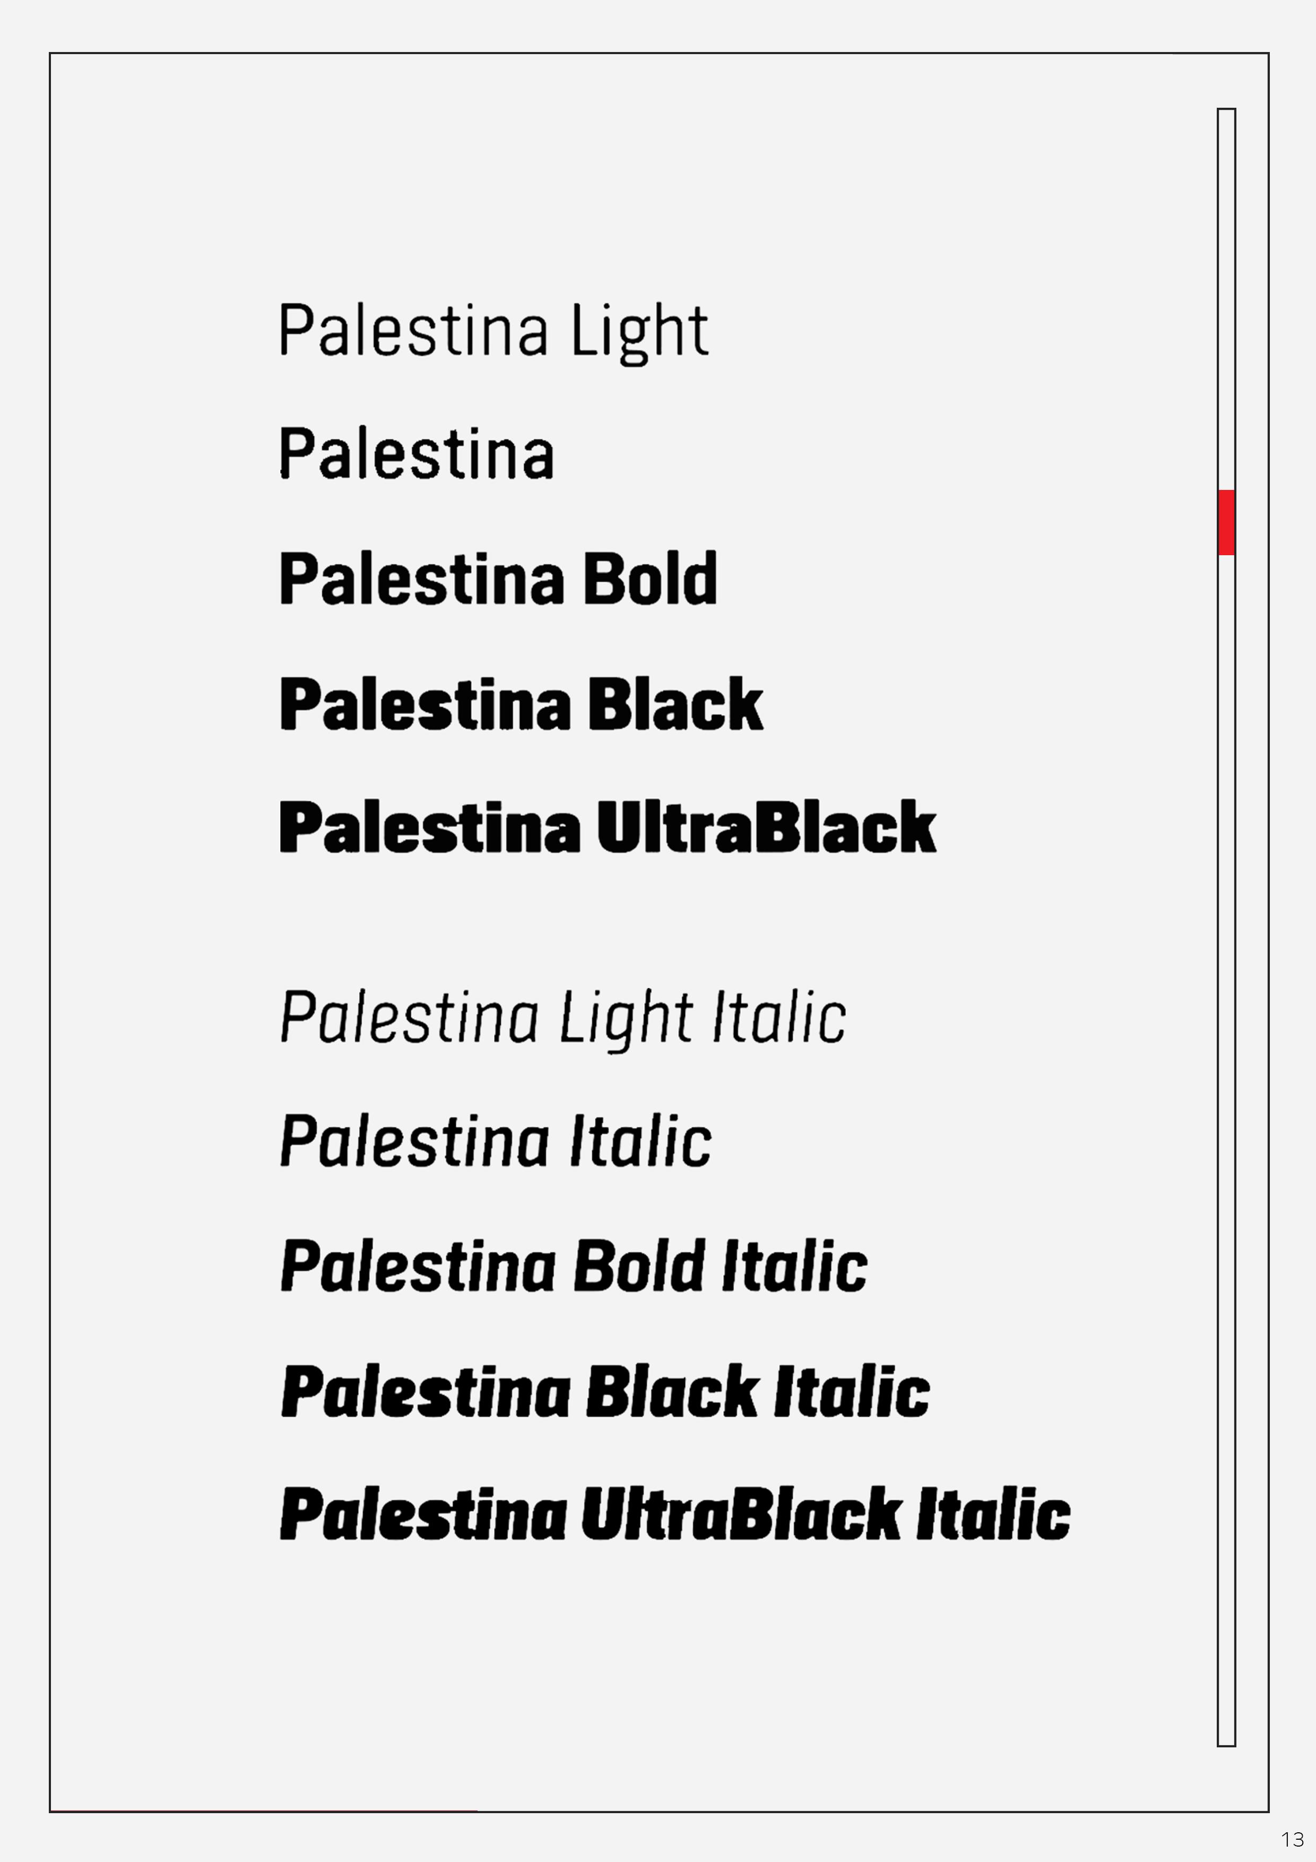Click the vertical bar track above the red marker
1316x1862 pixels.
(1226, 300)
